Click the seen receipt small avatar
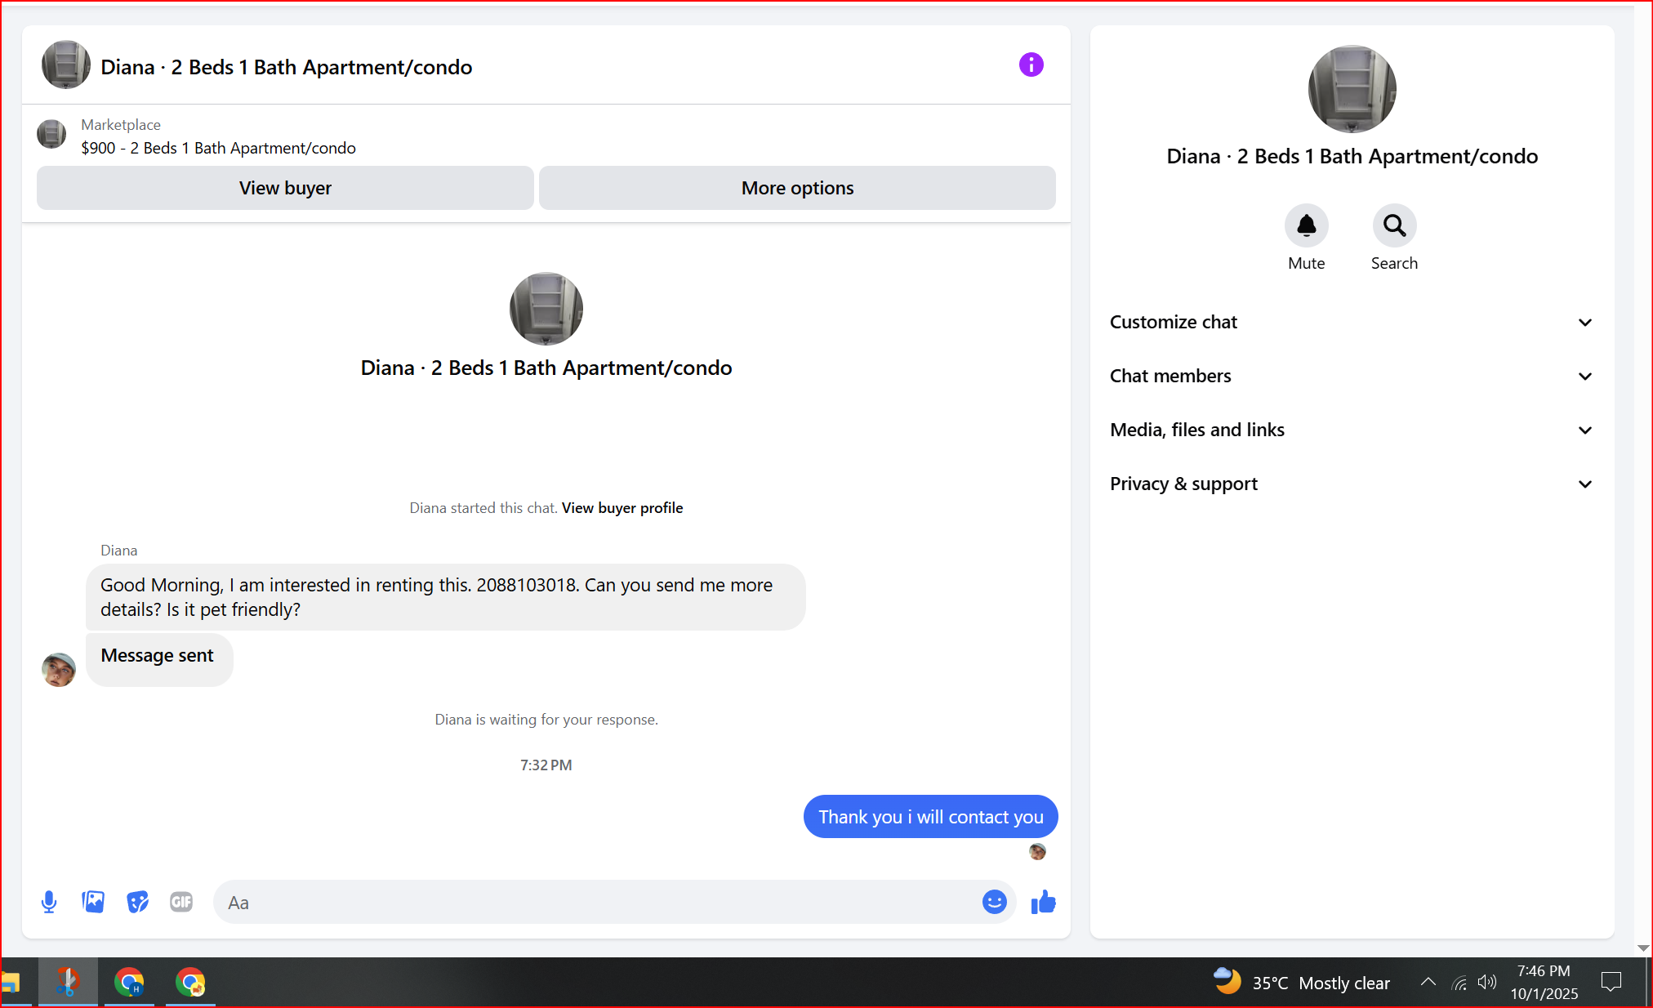This screenshot has width=1653, height=1008. [x=1037, y=851]
